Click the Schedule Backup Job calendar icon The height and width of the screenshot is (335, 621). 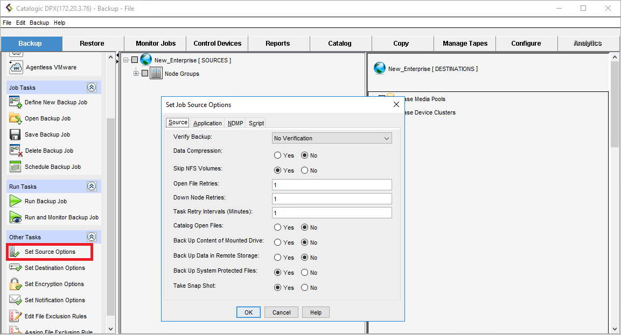[x=15, y=167]
